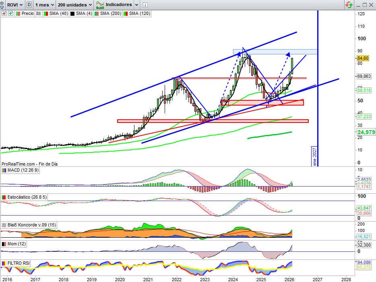Click the pin icon at the toolbar's left edge

coord(2,5)
